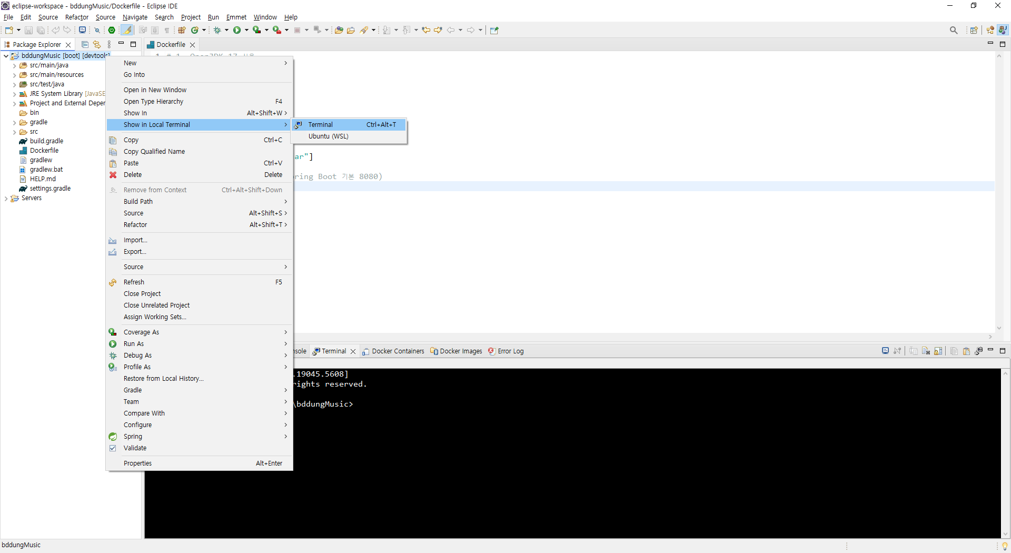The width and height of the screenshot is (1011, 553).
Task: Open the Run button dropdown arrow
Action: [x=246, y=30]
